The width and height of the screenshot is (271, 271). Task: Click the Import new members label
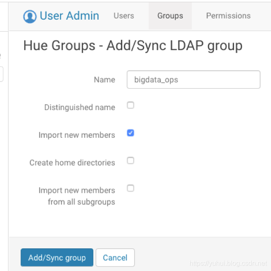coord(77,135)
